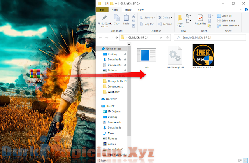
Task: Click the Copy ribbon button
Action: (117, 20)
